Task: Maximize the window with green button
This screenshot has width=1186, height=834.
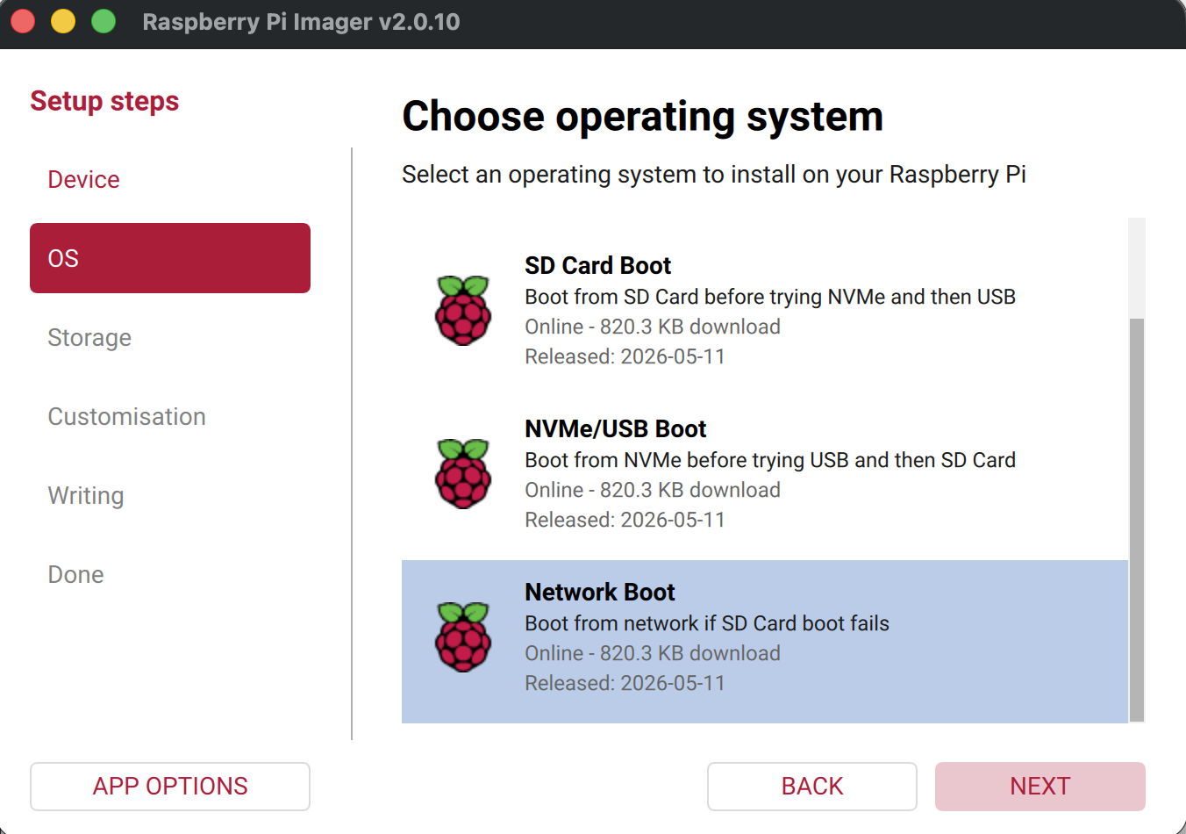Action: point(104,21)
